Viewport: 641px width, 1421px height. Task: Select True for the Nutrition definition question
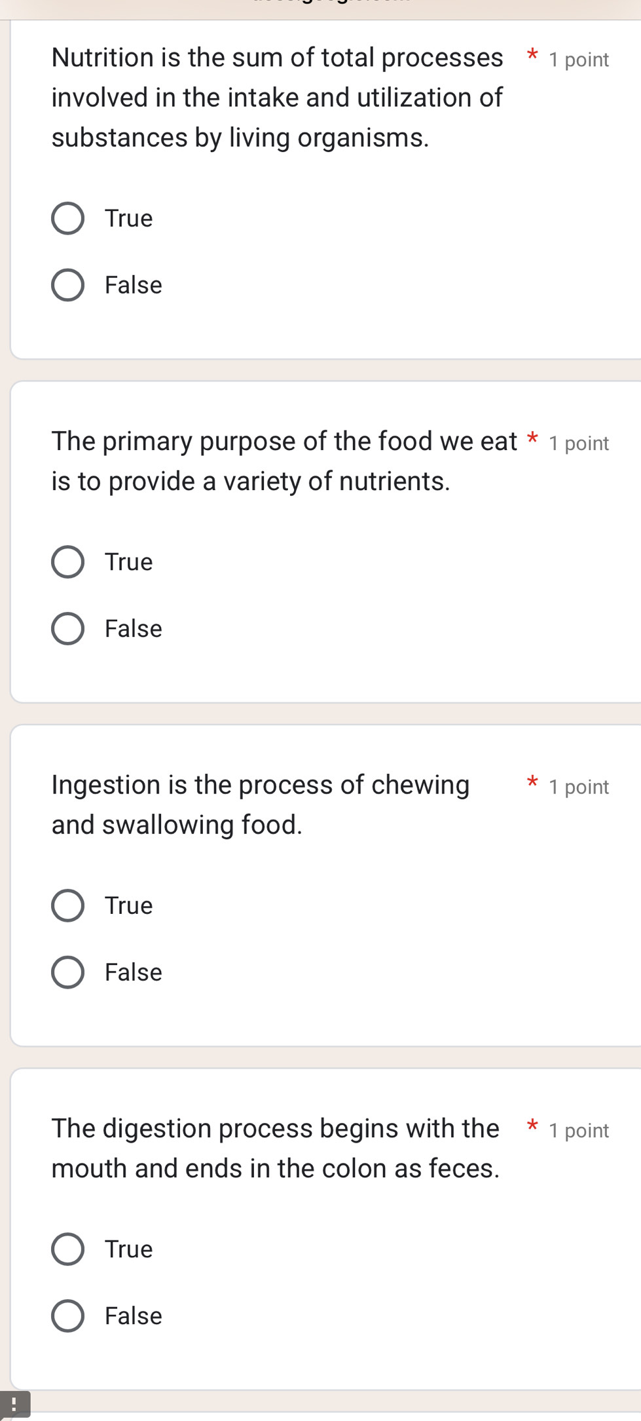[67, 219]
